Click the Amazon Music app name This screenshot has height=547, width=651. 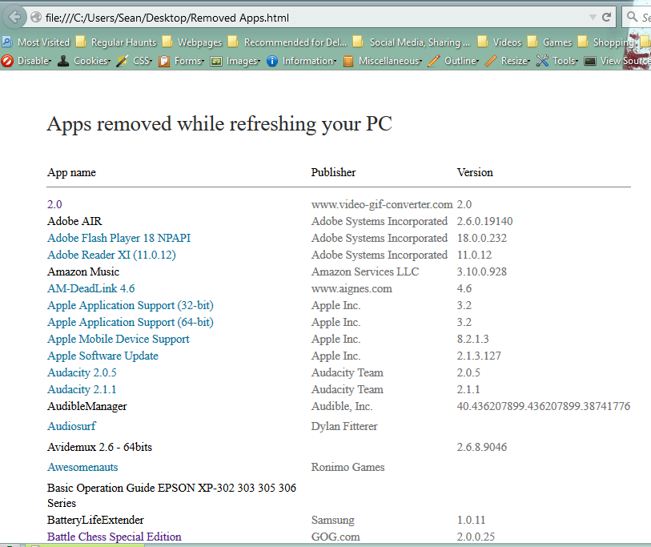pos(83,271)
